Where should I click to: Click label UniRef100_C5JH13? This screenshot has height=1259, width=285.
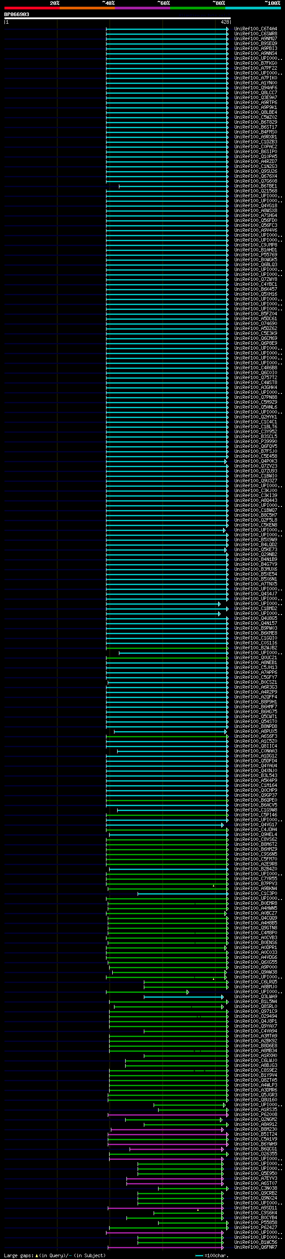pyautogui.click(x=256, y=668)
